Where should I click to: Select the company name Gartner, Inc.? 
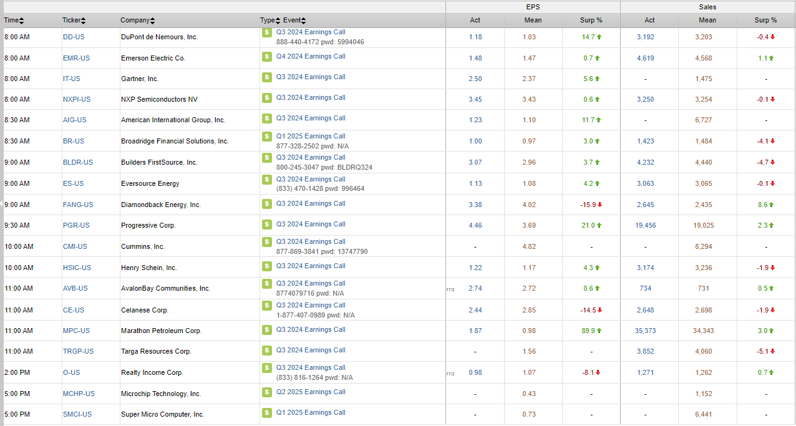point(140,79)
